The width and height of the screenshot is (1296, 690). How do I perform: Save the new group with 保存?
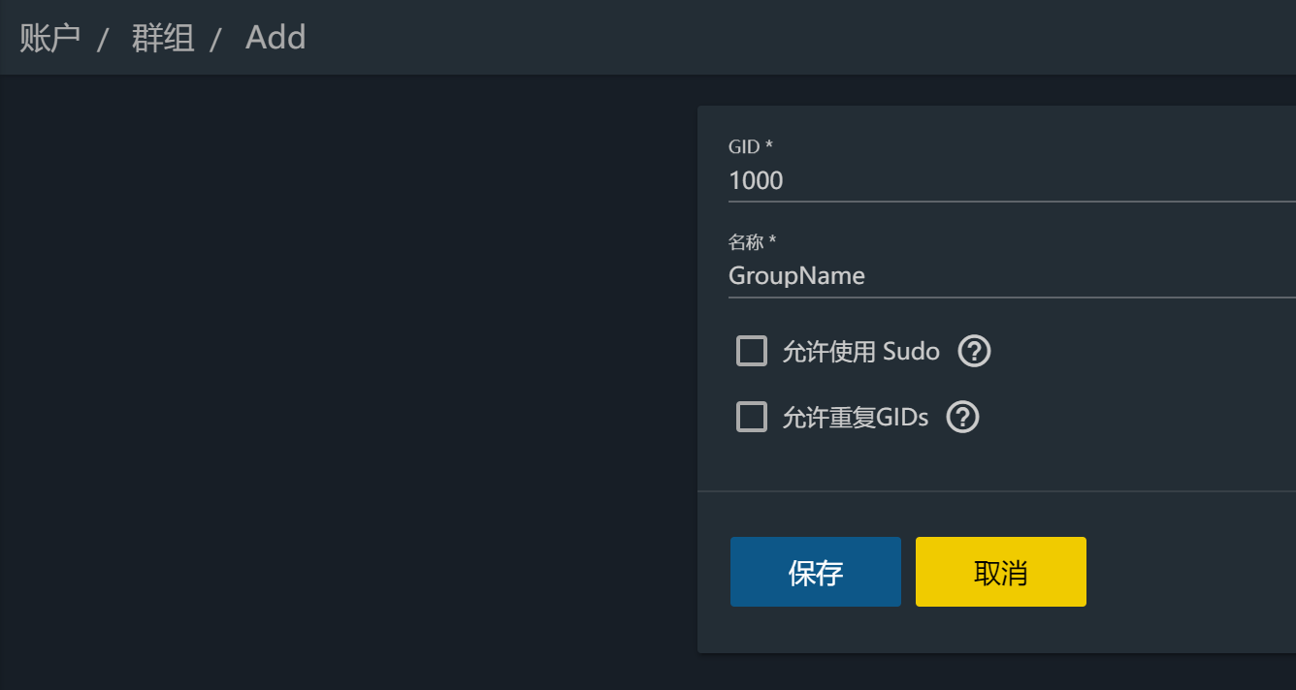[815, 572]
